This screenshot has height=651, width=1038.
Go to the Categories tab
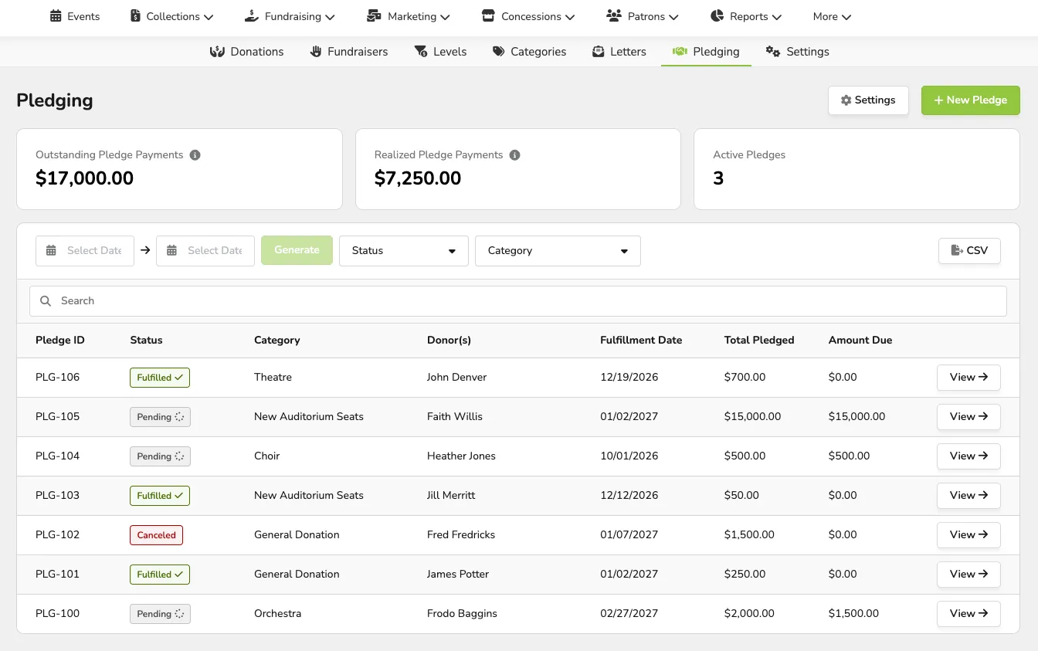529,52
